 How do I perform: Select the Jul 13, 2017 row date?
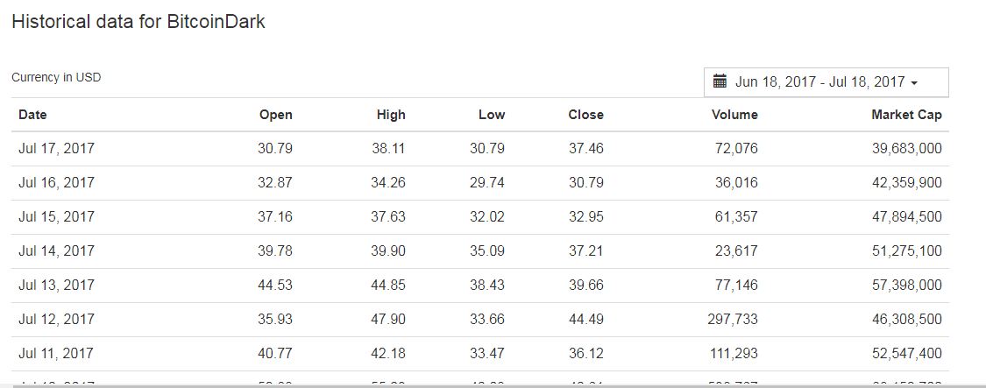tap(56, 286)
